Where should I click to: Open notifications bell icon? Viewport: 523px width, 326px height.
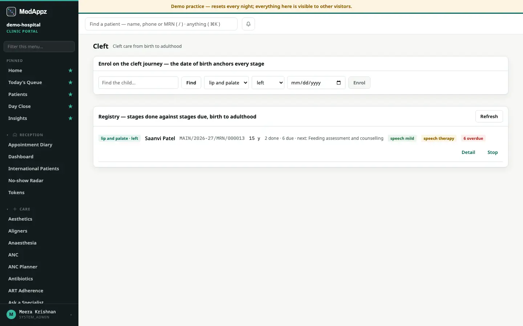tap(248, 24)
